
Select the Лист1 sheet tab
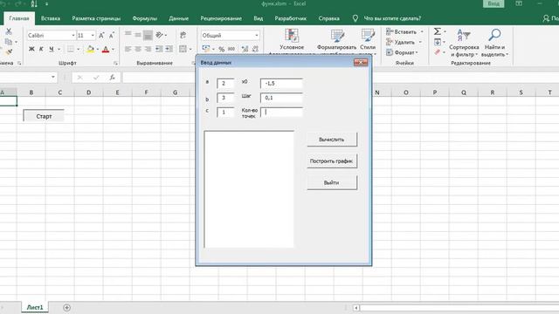click(35, 307)
